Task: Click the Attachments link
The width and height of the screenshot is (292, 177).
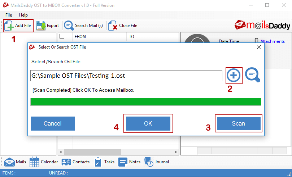Action: pos(273,41)
